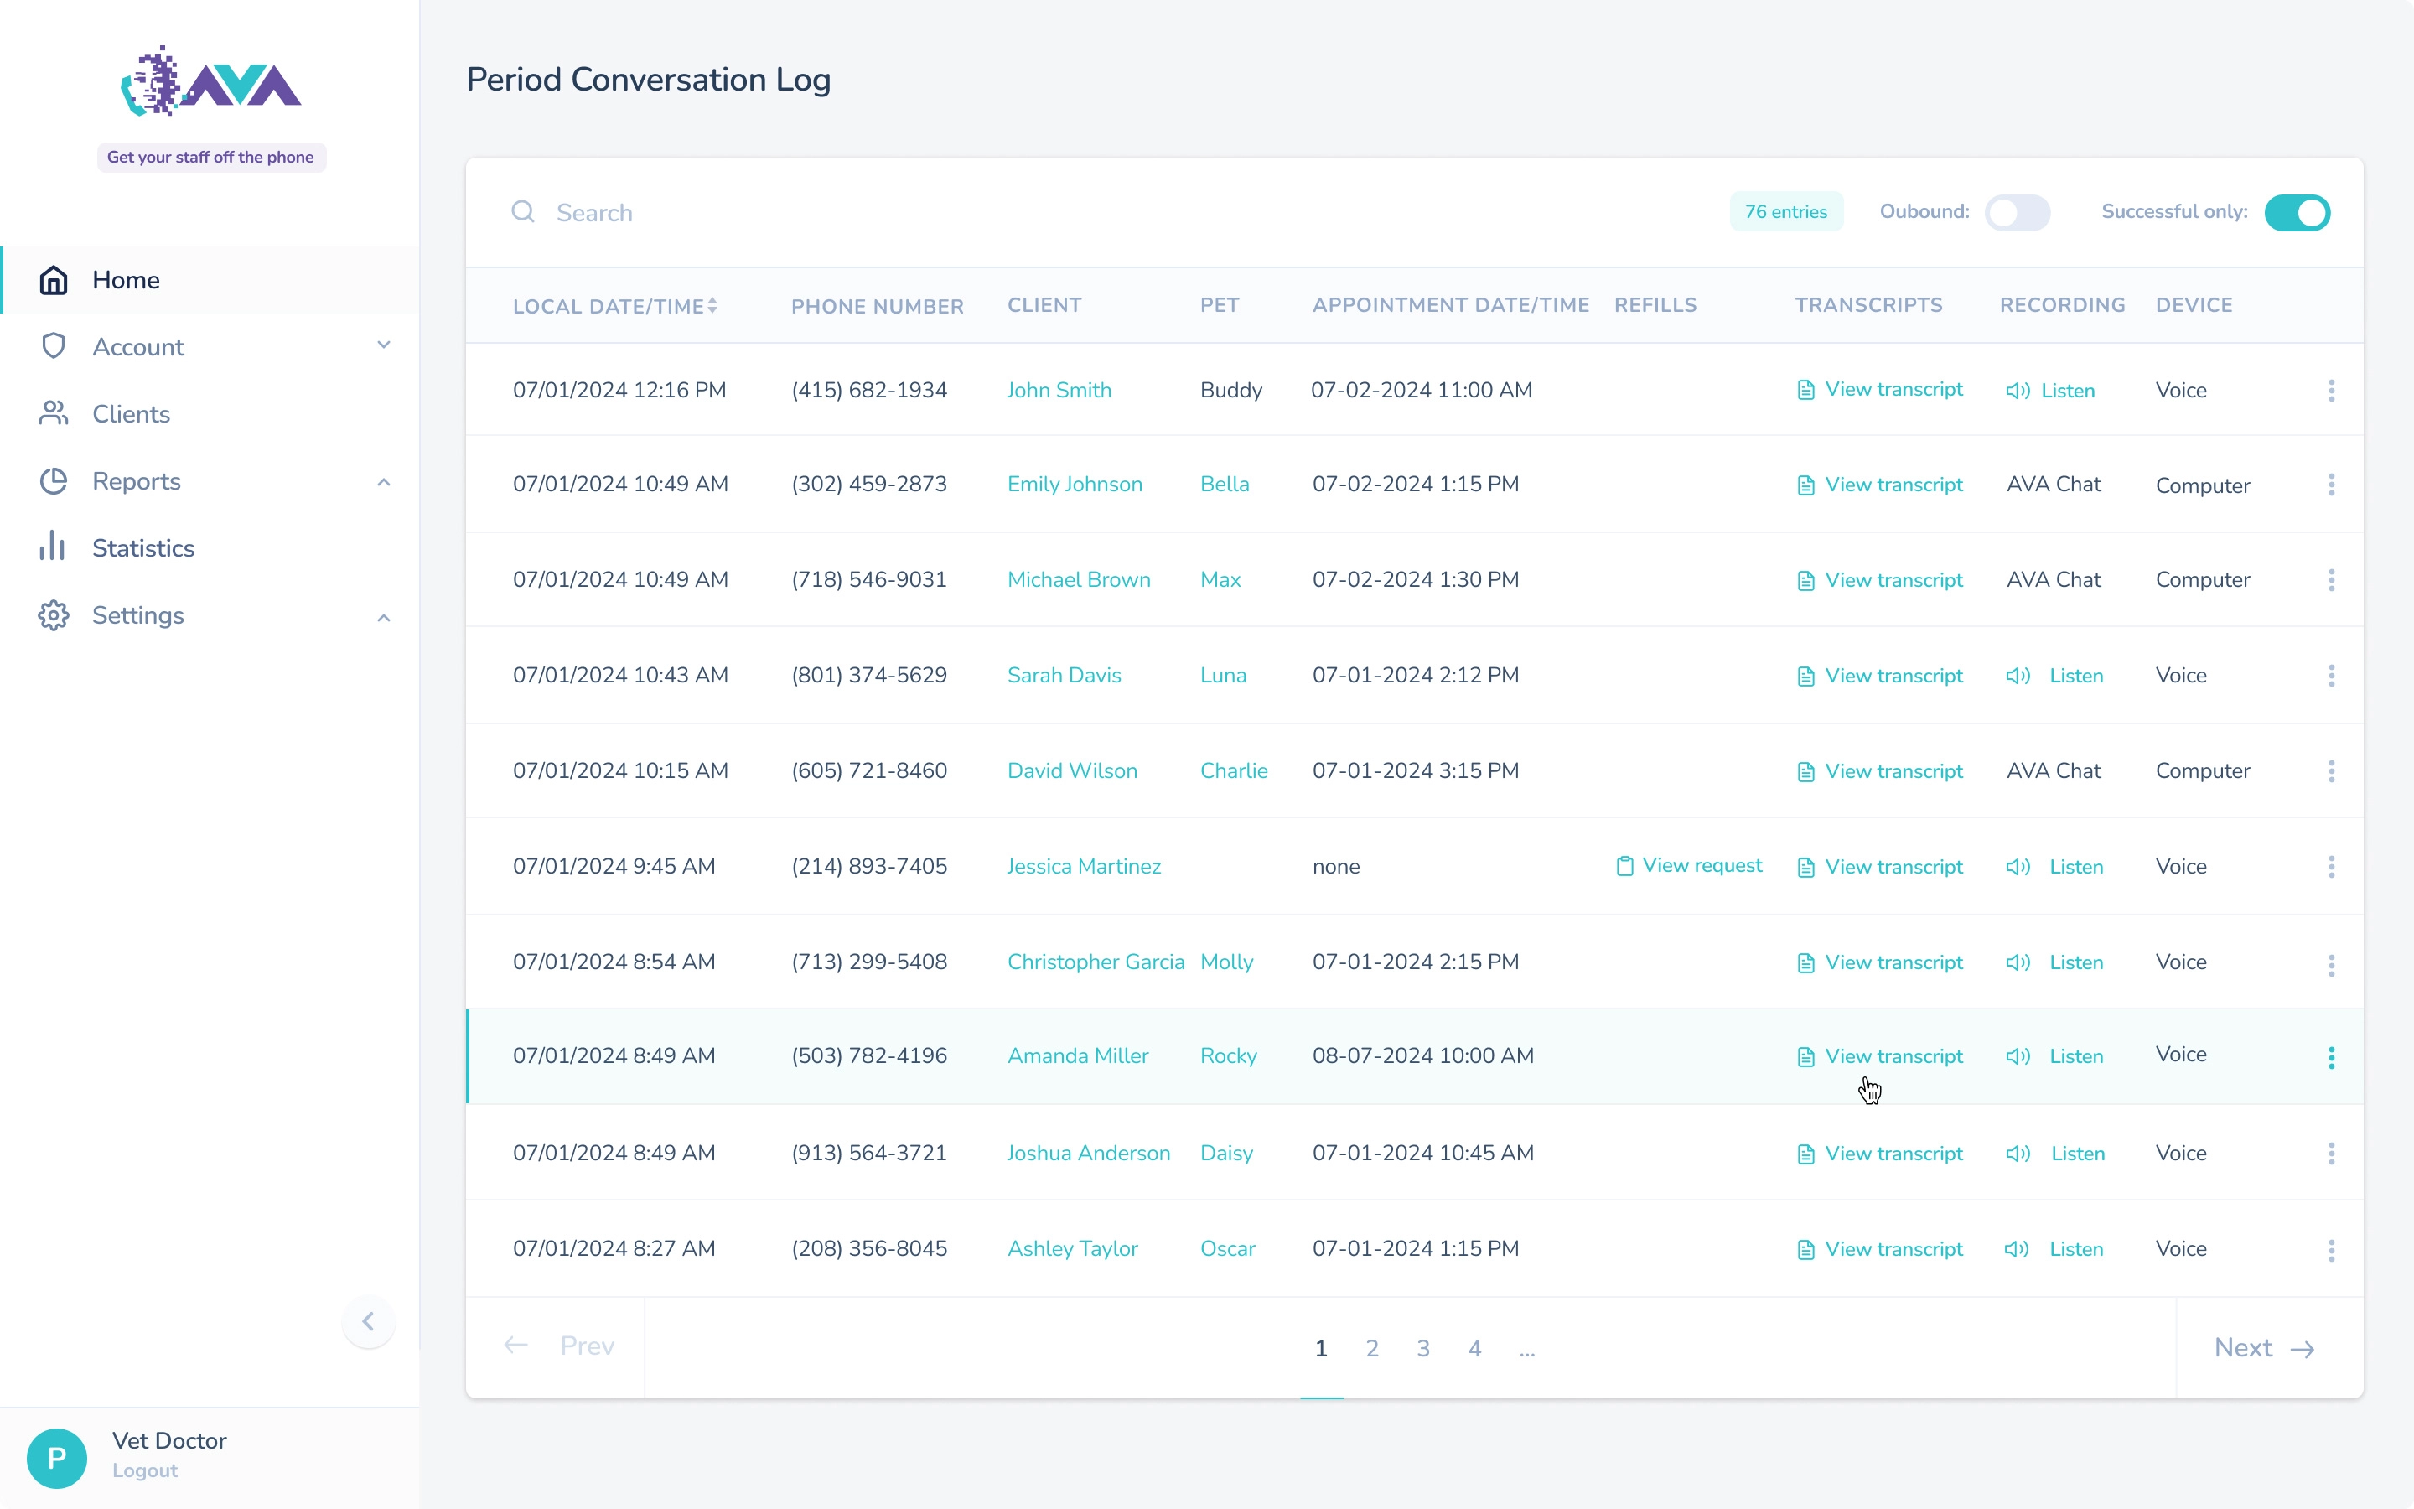Open three-dot menu for Jessica Martinez row

point(2331,866)
